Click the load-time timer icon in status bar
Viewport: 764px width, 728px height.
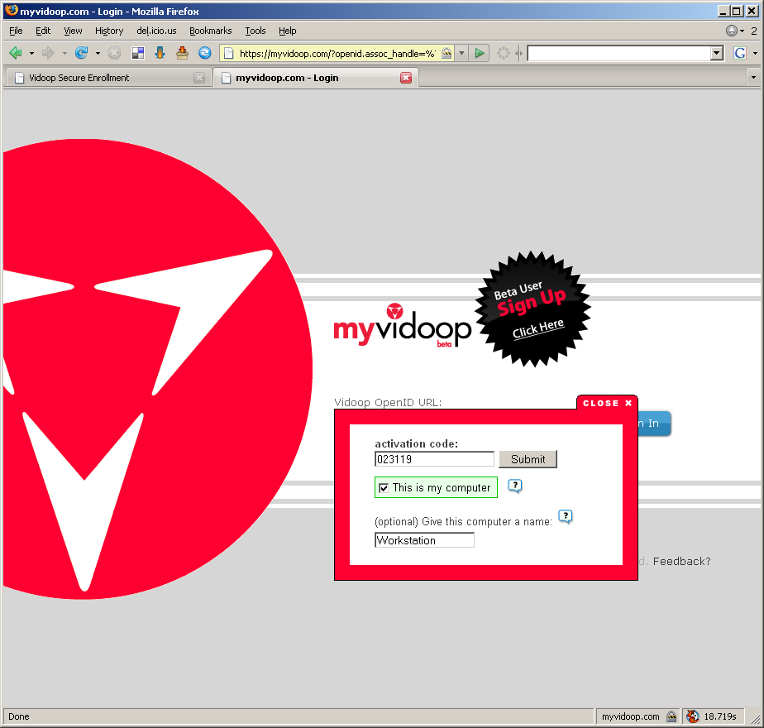tap(692, 716)
